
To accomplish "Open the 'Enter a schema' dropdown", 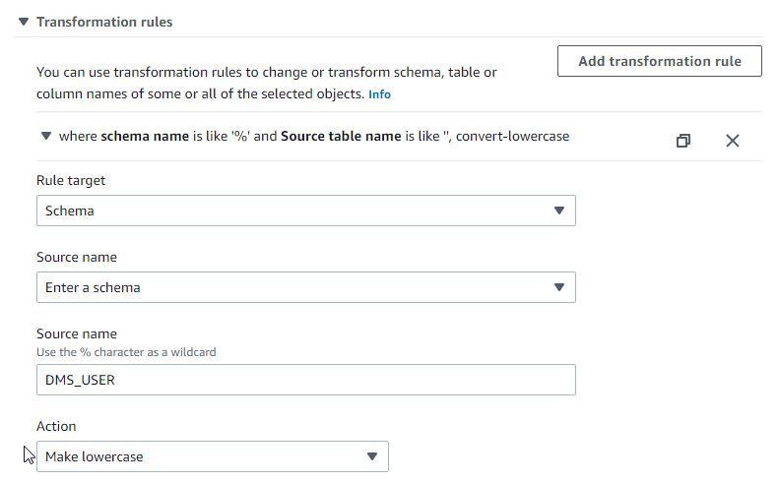I will tap(295, 287).
